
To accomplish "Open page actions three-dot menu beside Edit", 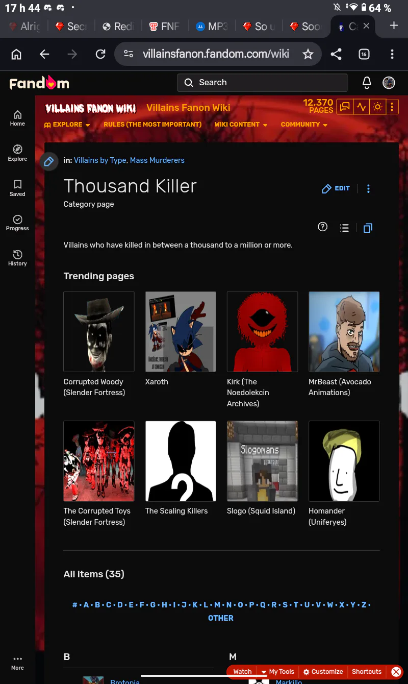I will 368,189.
